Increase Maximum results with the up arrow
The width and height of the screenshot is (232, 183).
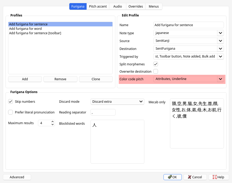pyautogui.click(x=53, y=122)
